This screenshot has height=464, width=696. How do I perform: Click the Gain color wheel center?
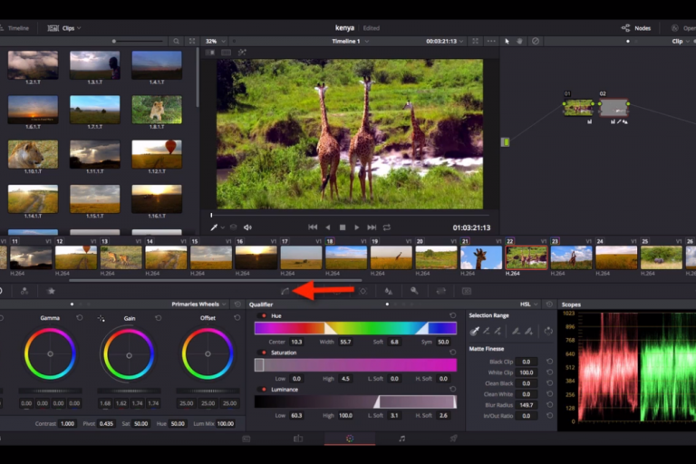click(x=129, y=355)
